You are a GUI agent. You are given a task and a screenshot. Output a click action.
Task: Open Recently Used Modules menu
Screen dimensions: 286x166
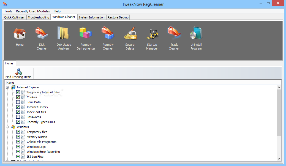point(33,11)
